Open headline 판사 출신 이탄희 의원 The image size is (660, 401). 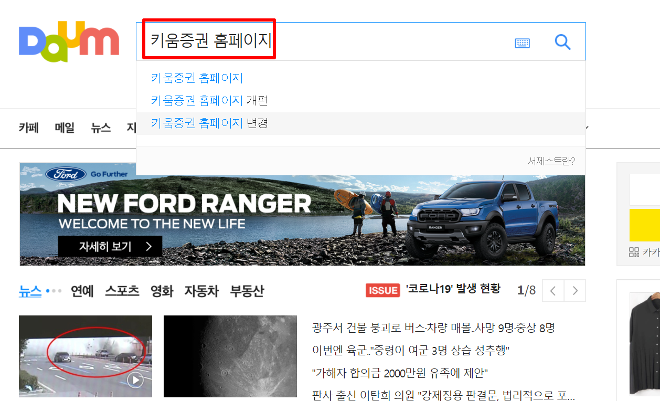click(x=444, y=395)
